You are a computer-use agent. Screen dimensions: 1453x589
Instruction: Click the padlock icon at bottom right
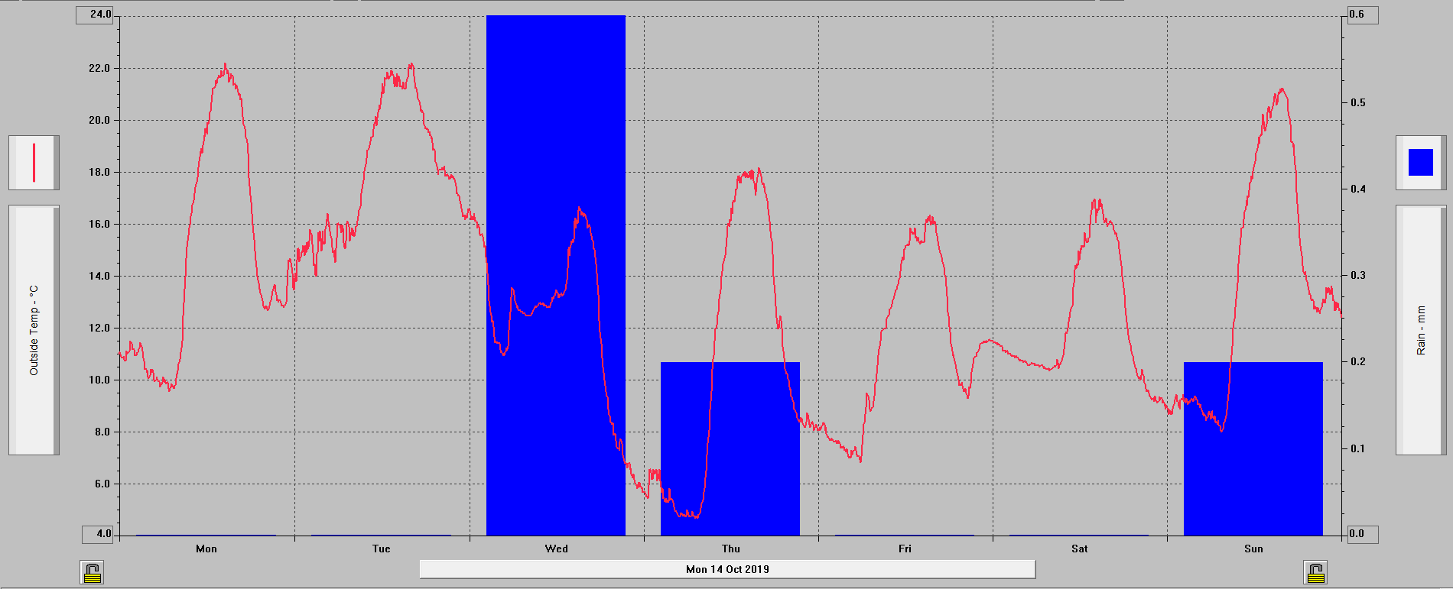[1315, 572]
